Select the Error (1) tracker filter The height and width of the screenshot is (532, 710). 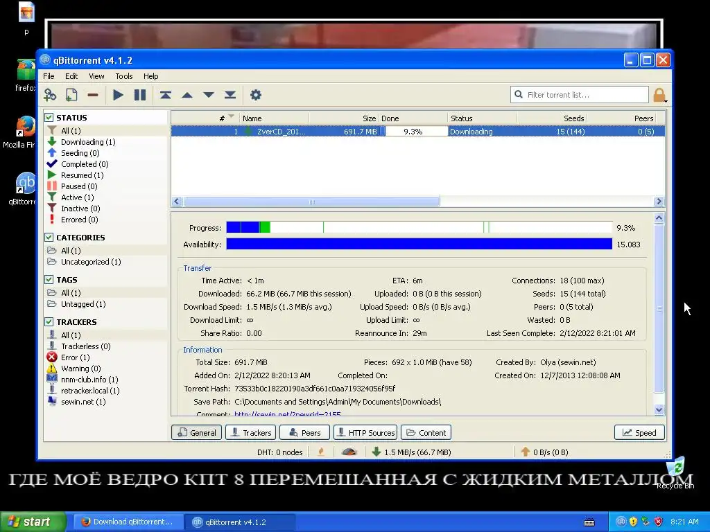coord(75,357)
